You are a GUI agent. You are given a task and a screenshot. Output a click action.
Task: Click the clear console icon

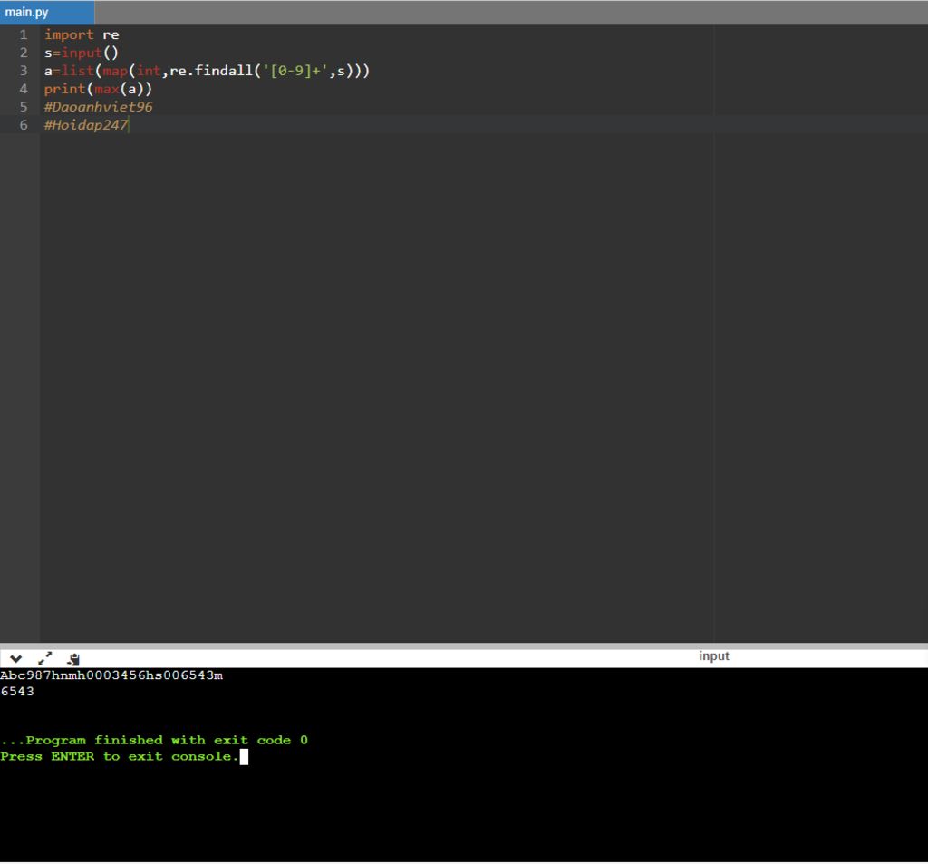73,659
